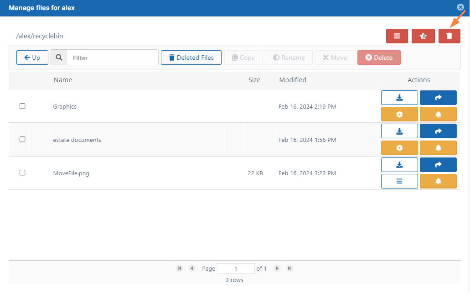Click the Deleted Files button

coord(191,58)
